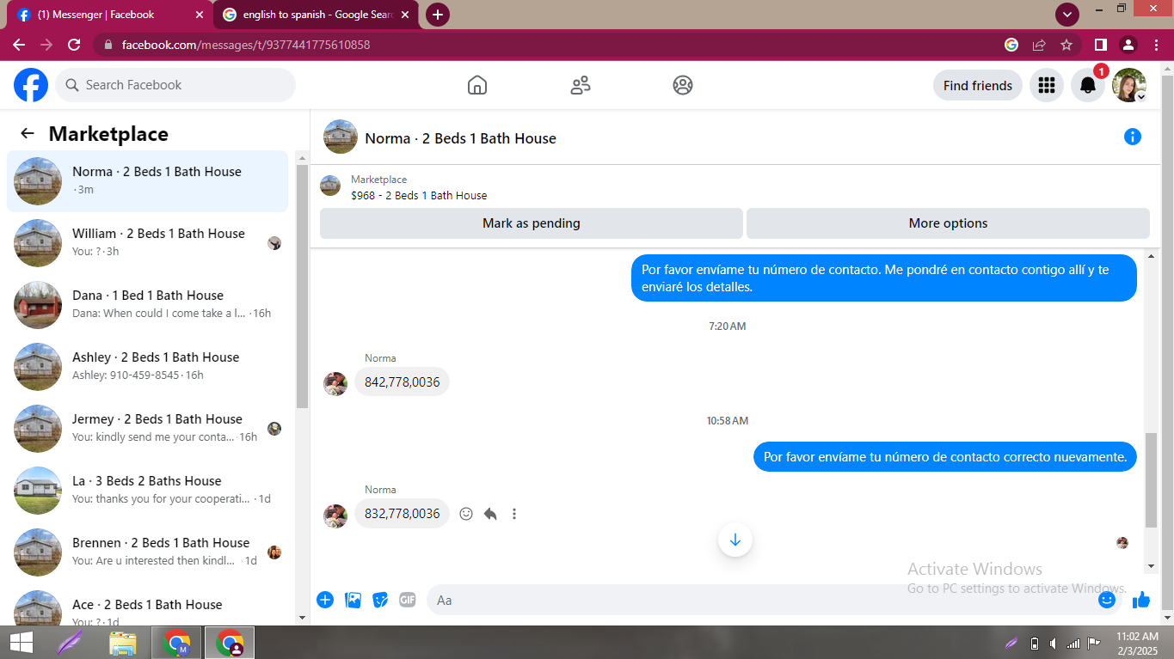1174x659 pixels.
Task: Click Norma's avatar beside 842,778,0036 message
Action: [335, 383]
